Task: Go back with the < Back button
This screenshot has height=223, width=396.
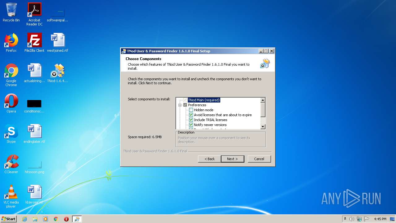Action: (x=209, y=159)
